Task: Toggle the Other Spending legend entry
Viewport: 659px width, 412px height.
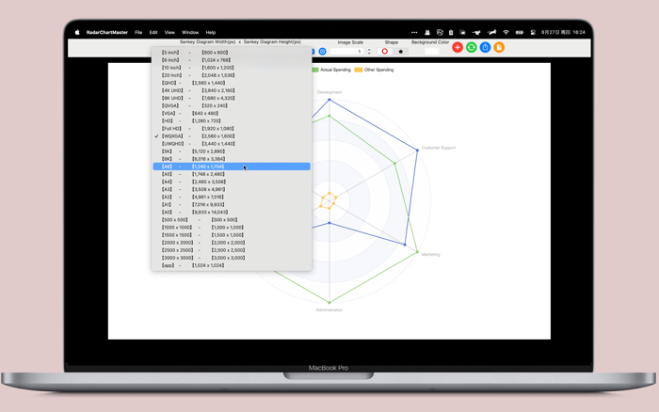Action: [x=374, y=70]
